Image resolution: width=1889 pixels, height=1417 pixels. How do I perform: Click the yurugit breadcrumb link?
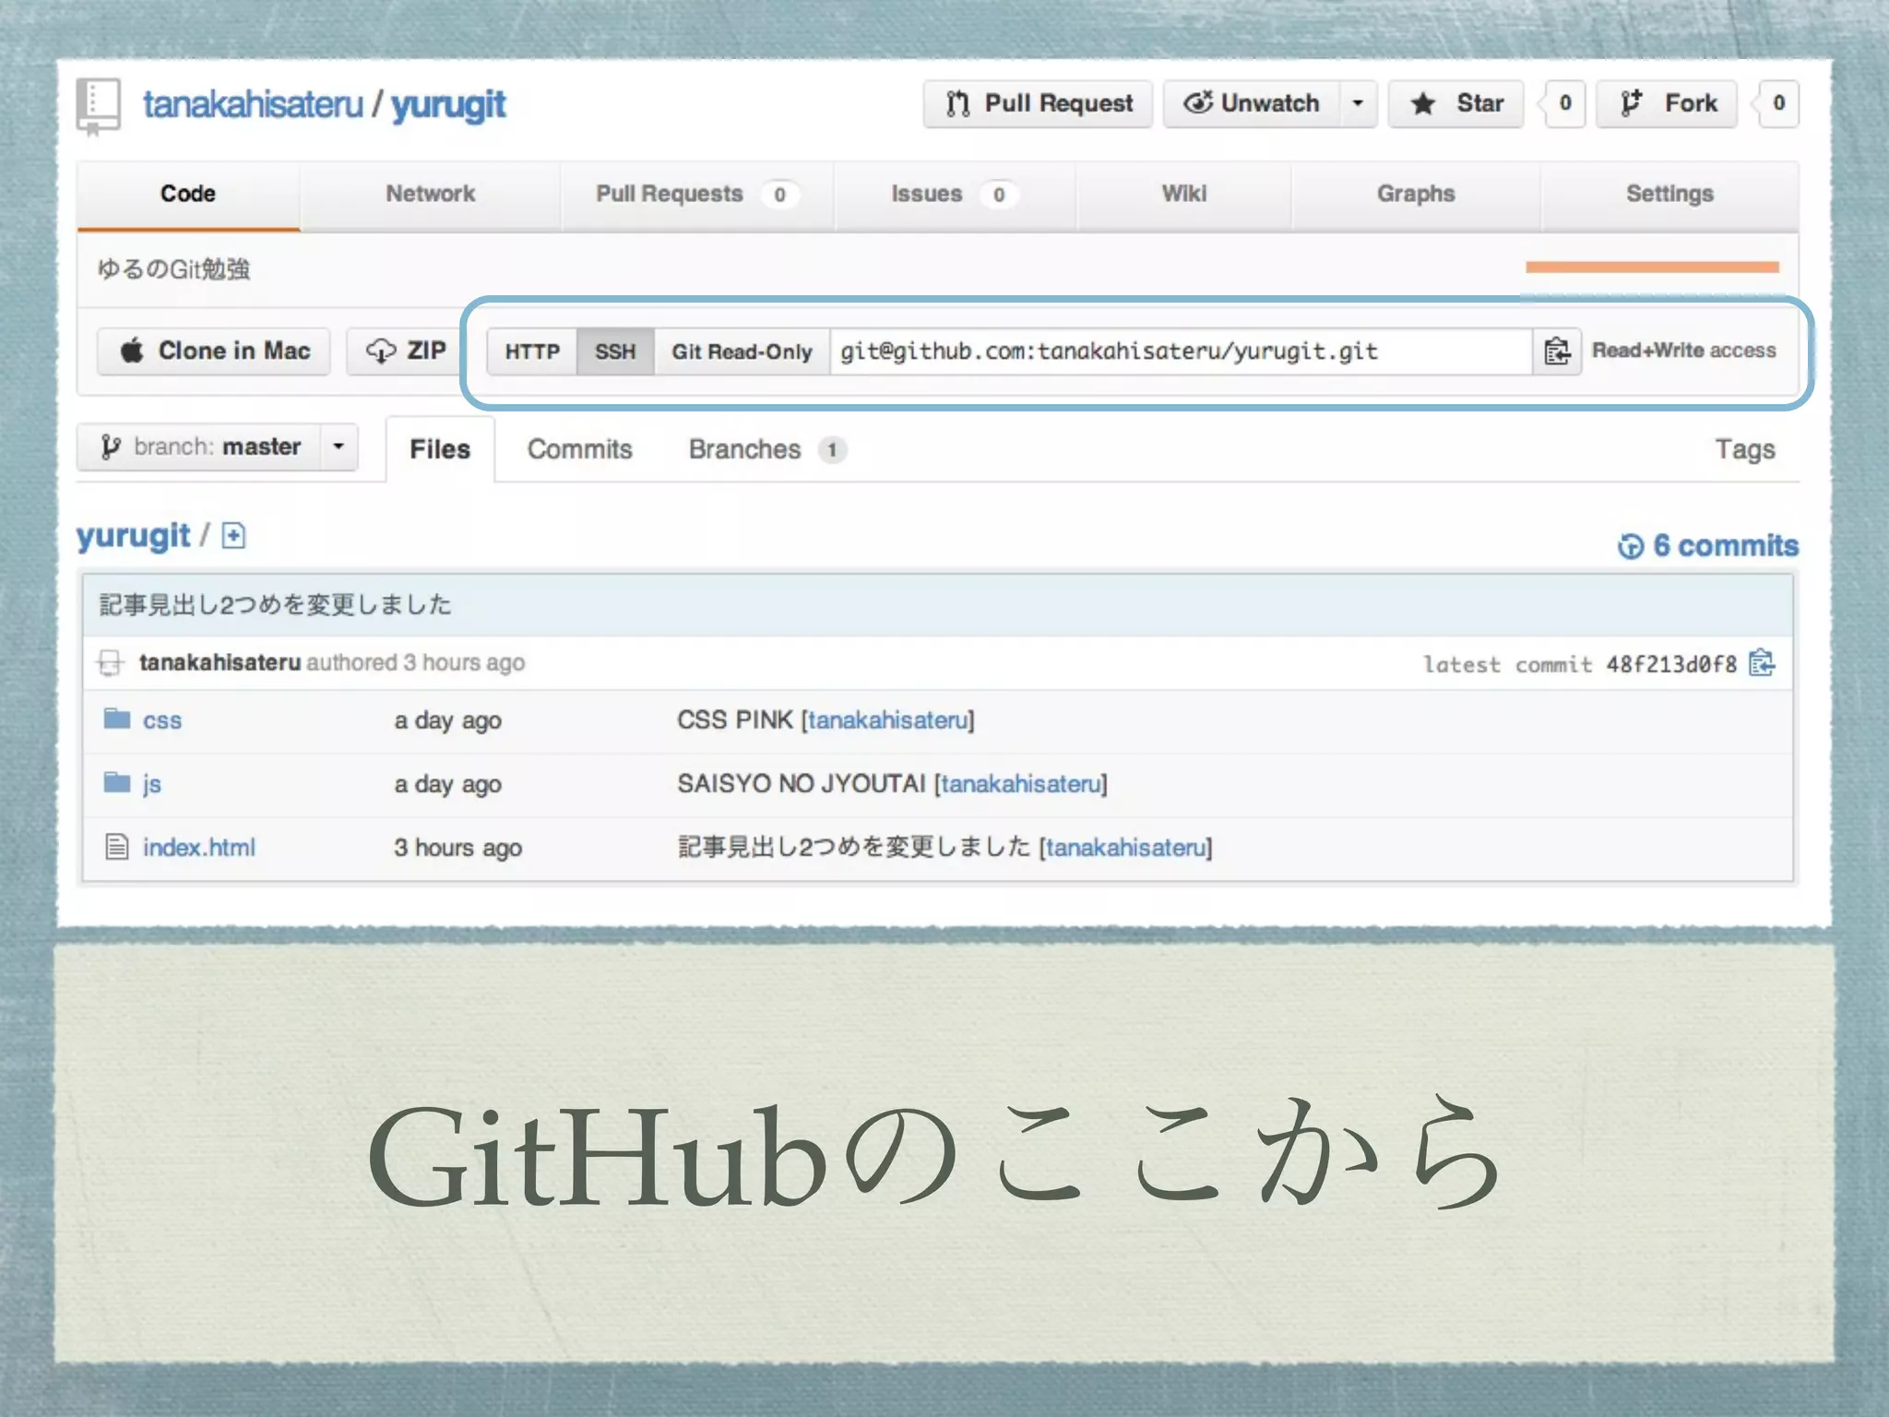point(134,536)
